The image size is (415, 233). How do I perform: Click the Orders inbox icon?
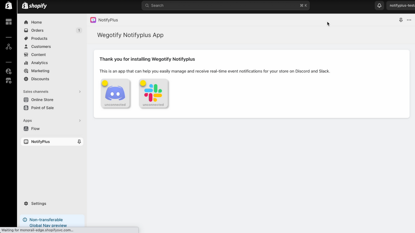coord(26,30)
